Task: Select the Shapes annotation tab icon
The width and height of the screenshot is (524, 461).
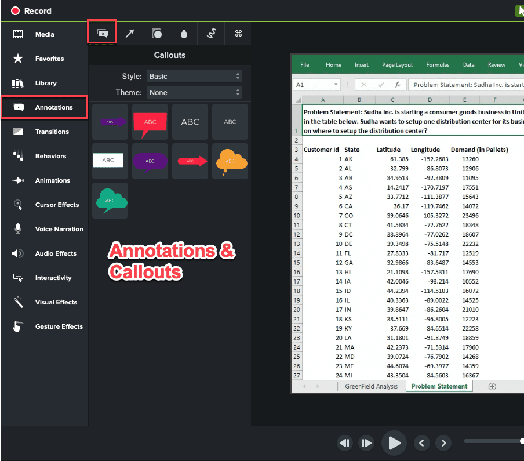Action: [157, 34]
